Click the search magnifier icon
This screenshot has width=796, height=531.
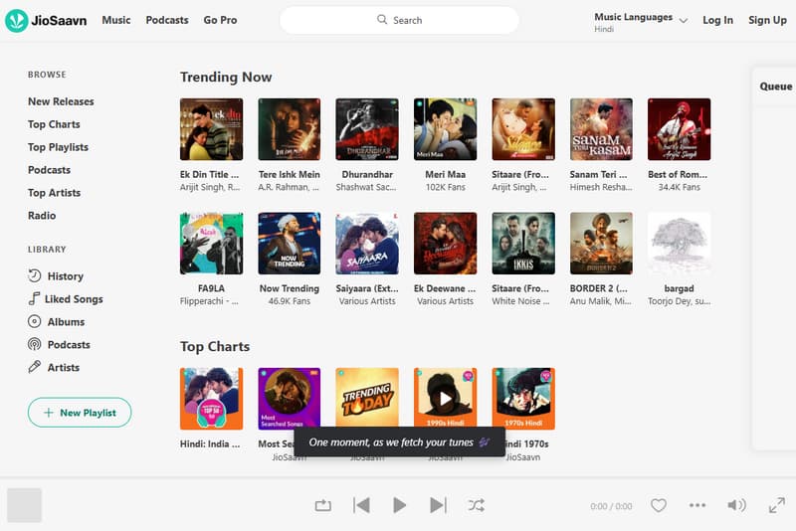coord(382,19)
